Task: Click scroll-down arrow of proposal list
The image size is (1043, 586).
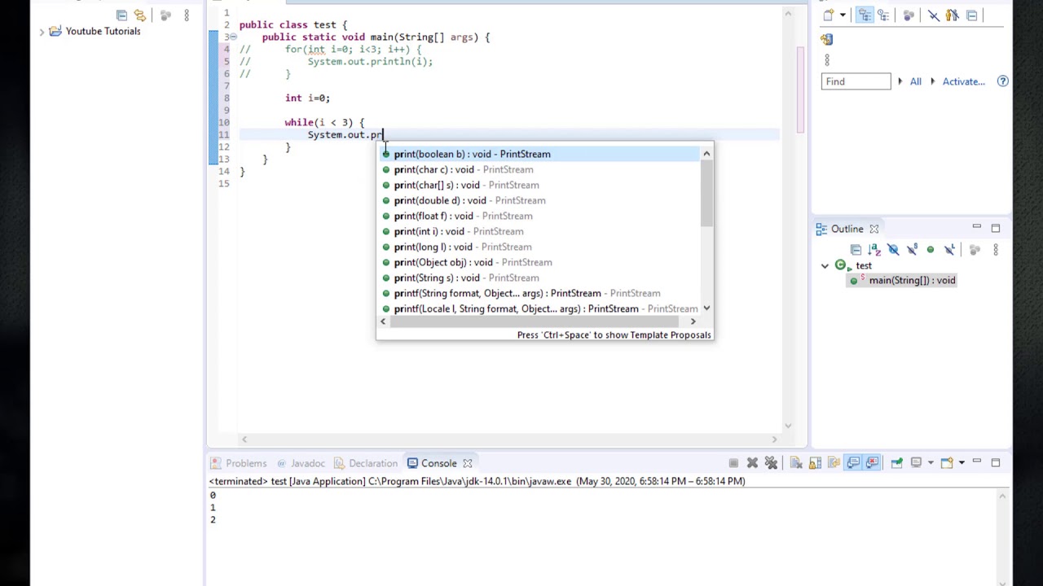Action: (706, 308)
